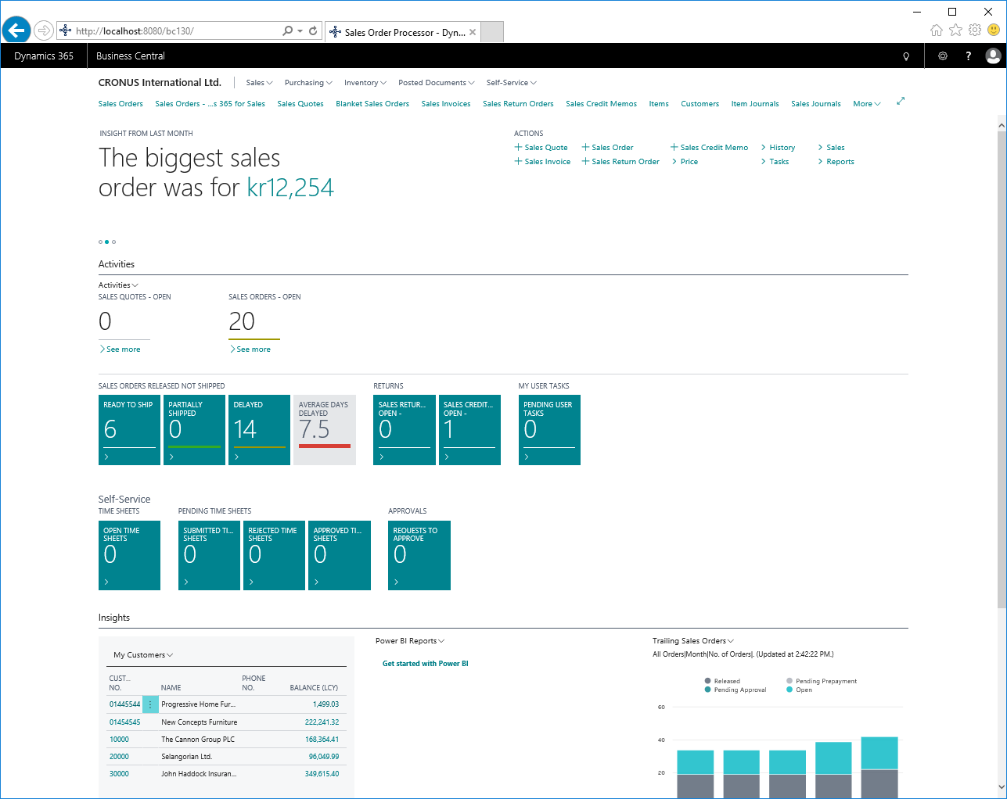The width and height of the screenshot is (1007, 799).
Task: Close the Sales Order Processor tab
Action: click(473, 32)
